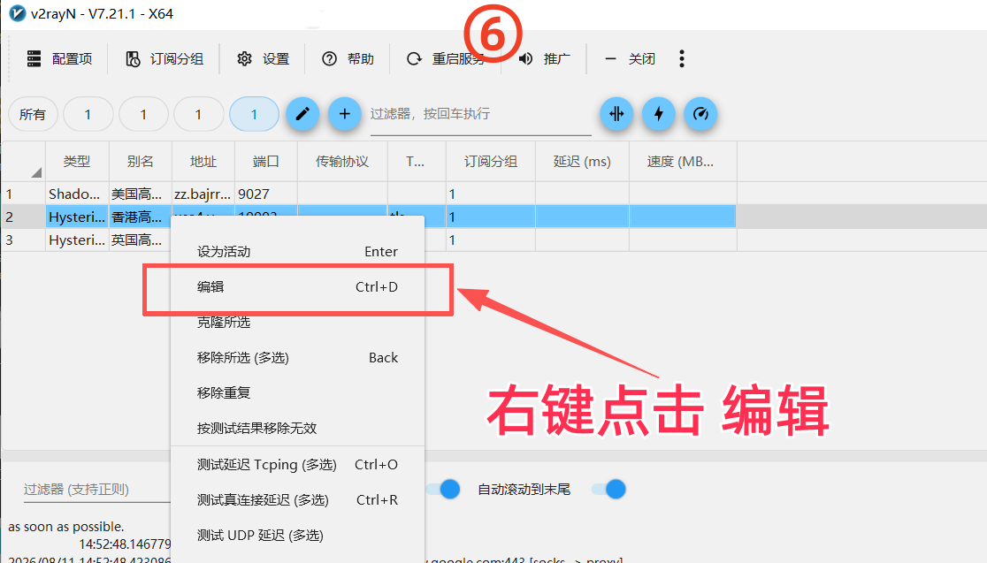The height and width of the screenshot is (563, 987).
Task: Select the 英国高... alias cell
Action: pos(141,240)
